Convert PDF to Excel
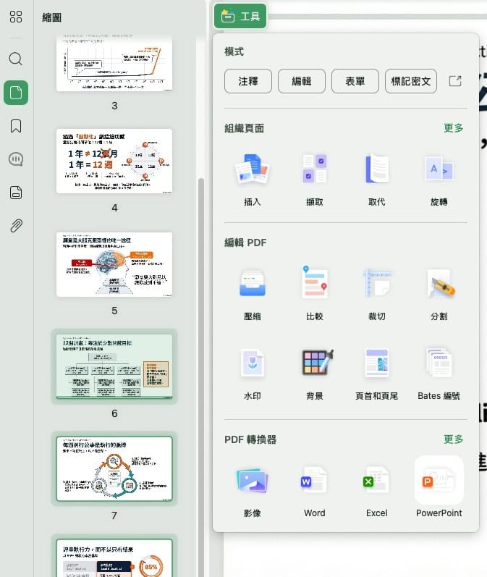Screen dimensions: 487x577 tap(377, 491)
